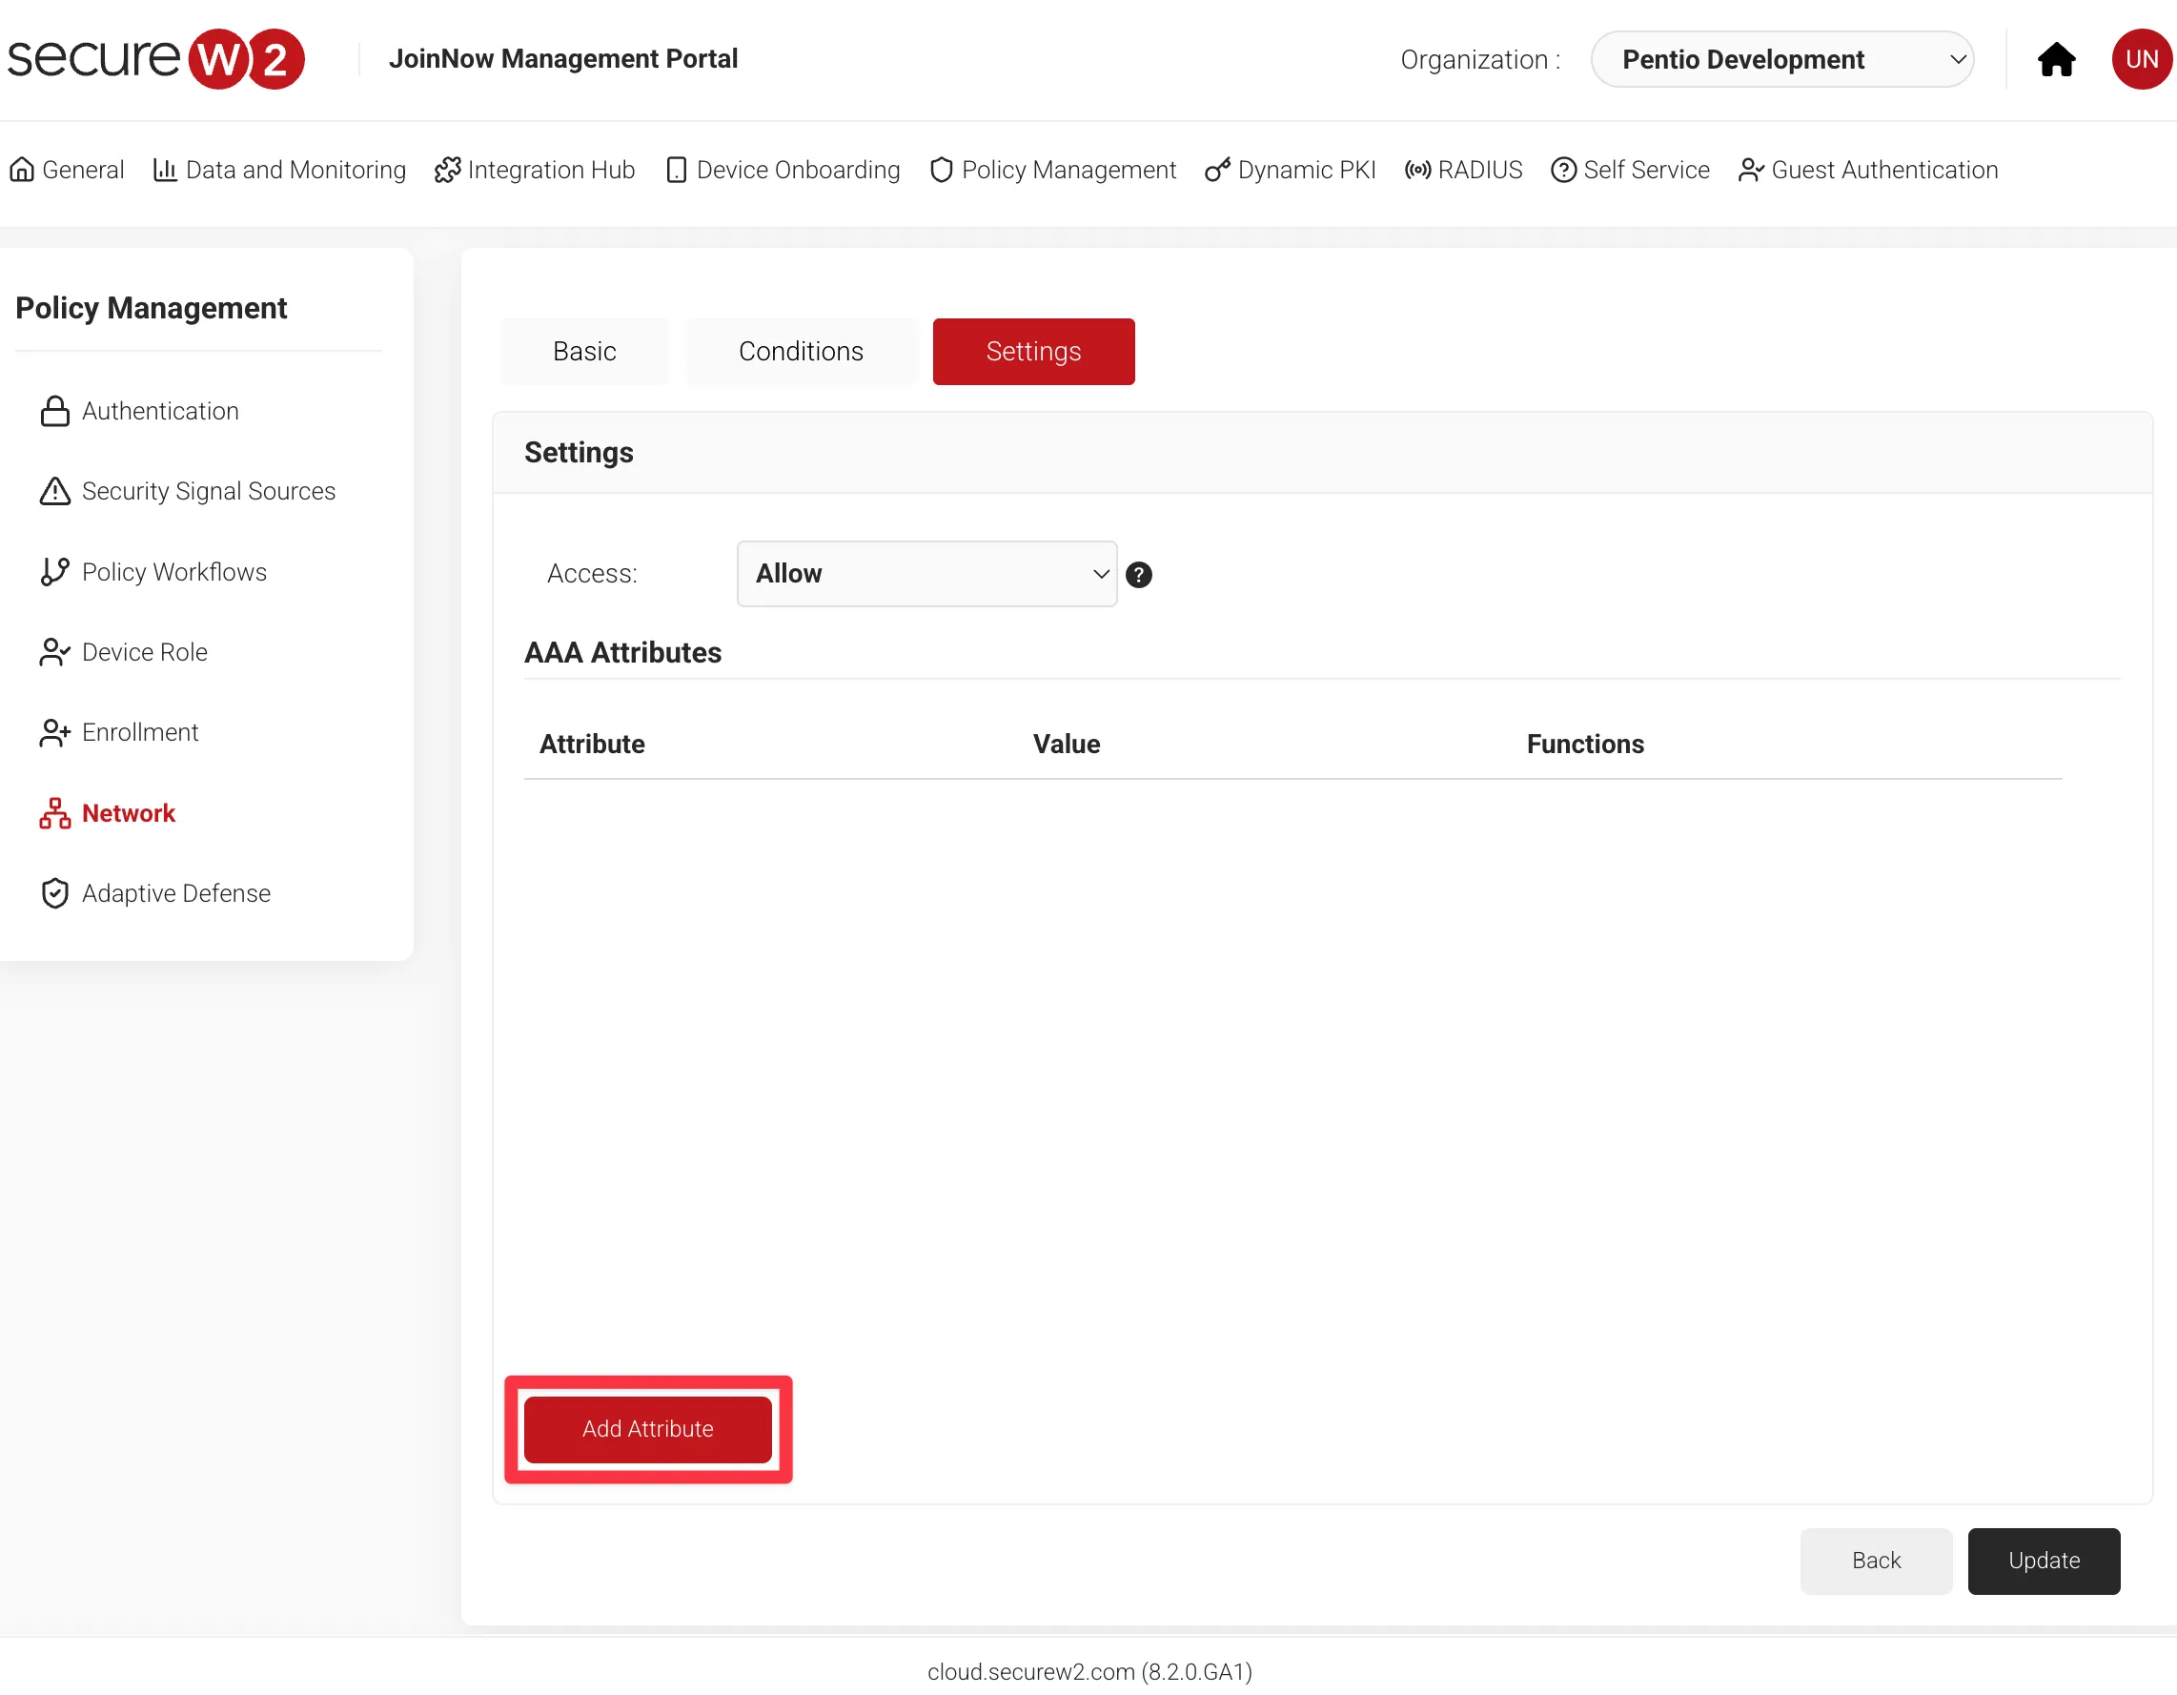This screenshot has height=1695, width=2177.
Task: Click the Add Attribute button
Action: (648, 1429)
